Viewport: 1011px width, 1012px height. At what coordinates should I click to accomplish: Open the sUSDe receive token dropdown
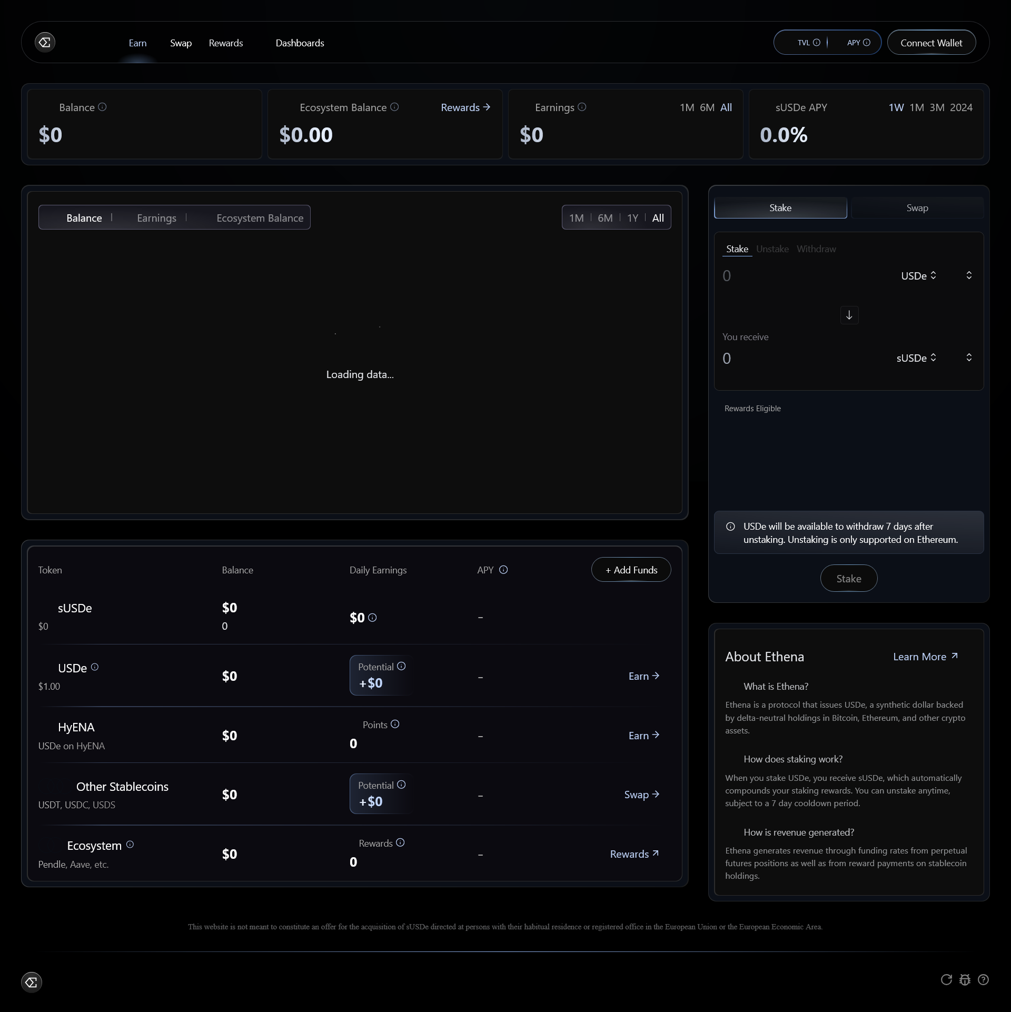tap(916, 358)
